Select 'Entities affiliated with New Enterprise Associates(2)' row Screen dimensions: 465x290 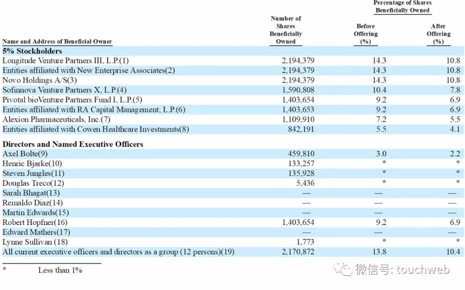[x=232, y=71]
